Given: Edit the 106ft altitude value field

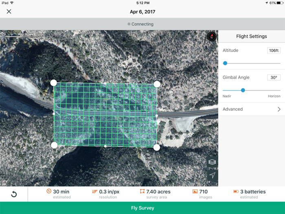Looking at the screenshot, I should click(274, 51).
